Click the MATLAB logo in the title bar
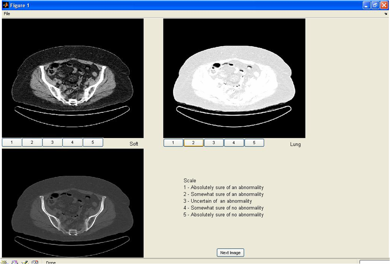 [5, 5]
